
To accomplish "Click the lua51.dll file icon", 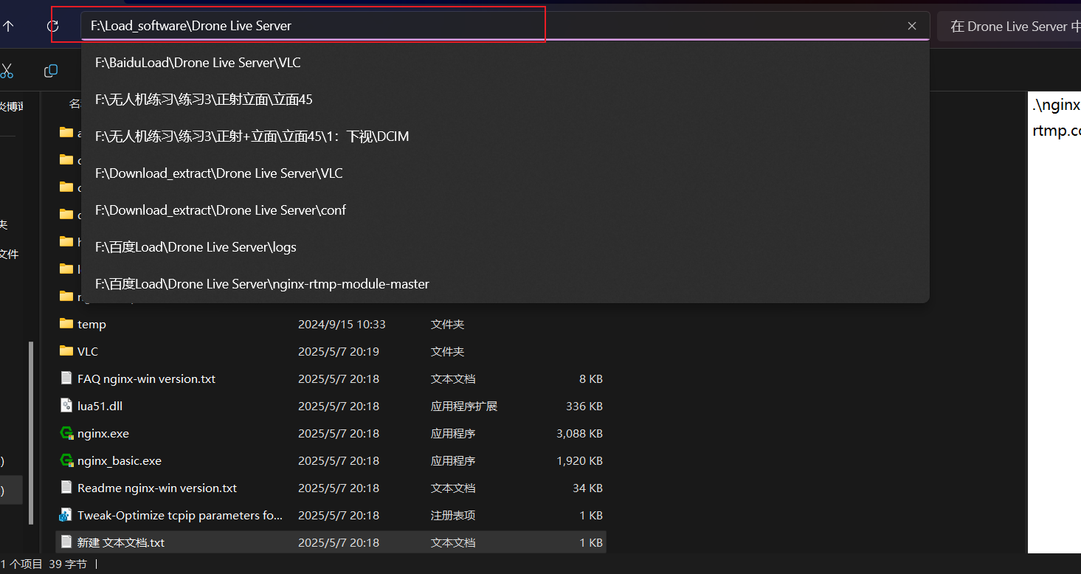I will 66,406.
